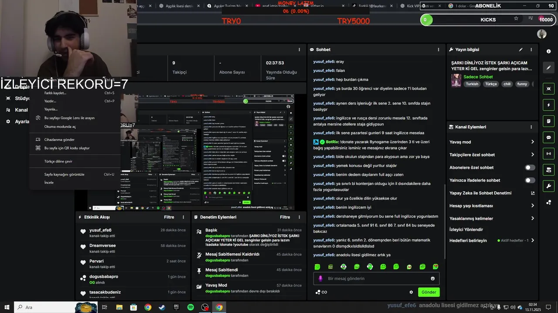558x313 pixels.
Task: Expand Hedefleri belirleyin chevron
Action: (x=532, y=240)
